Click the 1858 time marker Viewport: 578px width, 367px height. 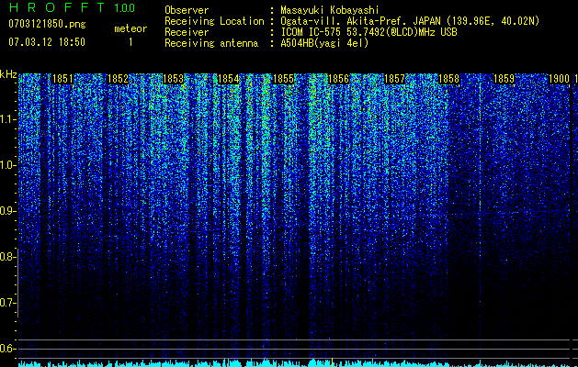coord(449,79)
